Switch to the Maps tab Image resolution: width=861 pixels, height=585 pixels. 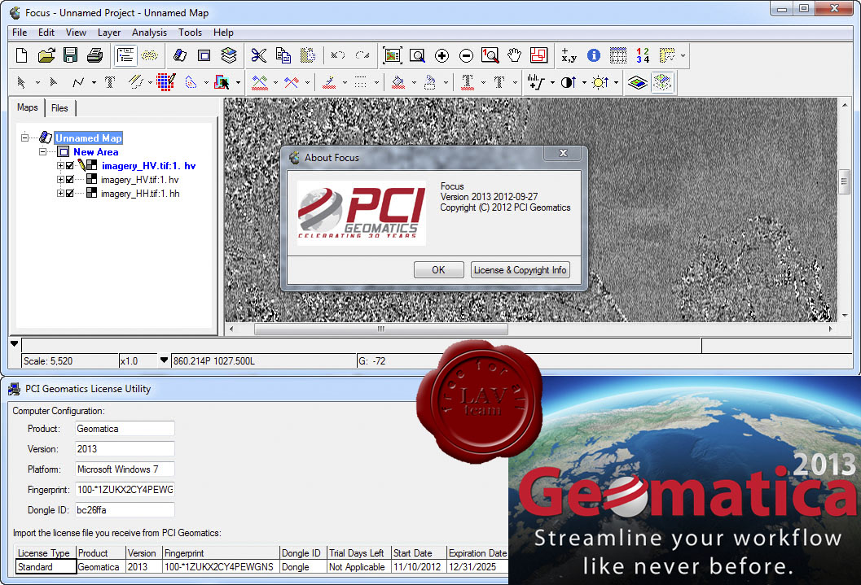pyautogui.click(x=28, y=107)
